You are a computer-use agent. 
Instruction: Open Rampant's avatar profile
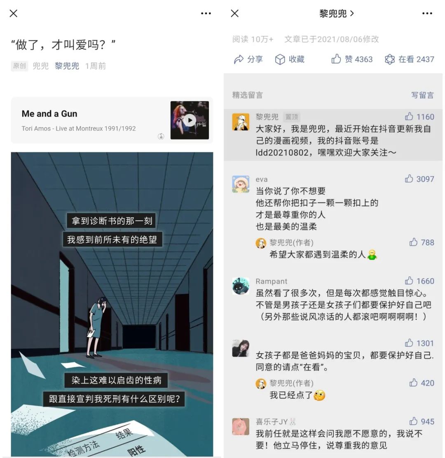pos(241,286)
